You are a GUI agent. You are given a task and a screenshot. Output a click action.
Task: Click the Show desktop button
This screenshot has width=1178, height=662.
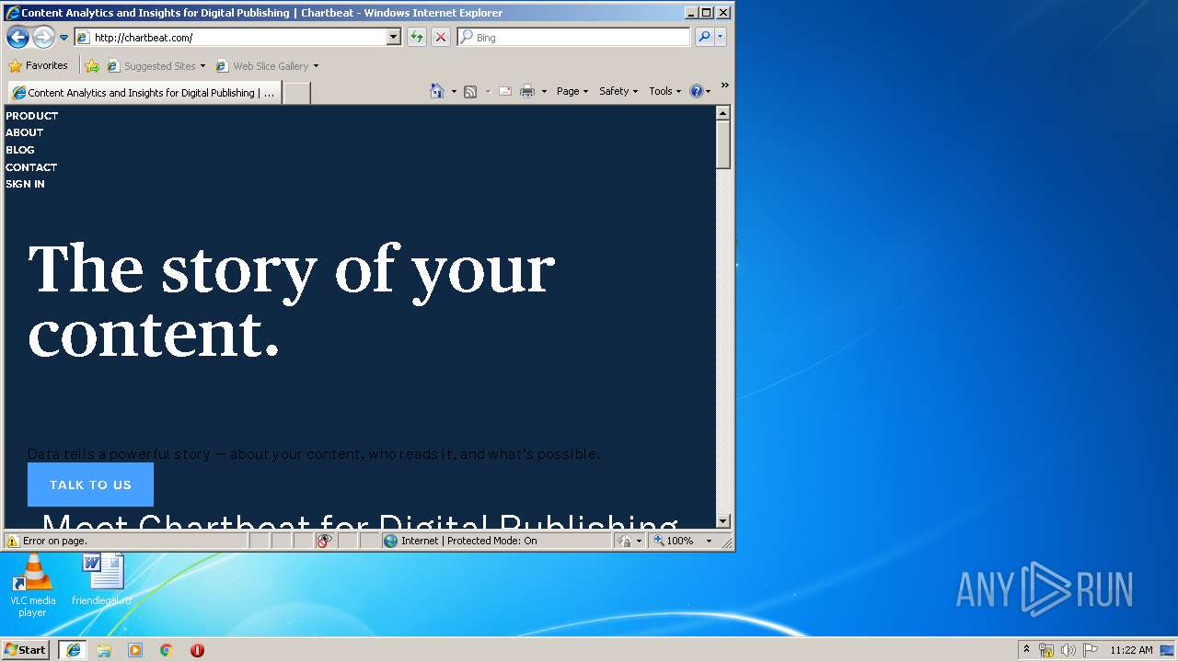click(x=1169, y=650)
